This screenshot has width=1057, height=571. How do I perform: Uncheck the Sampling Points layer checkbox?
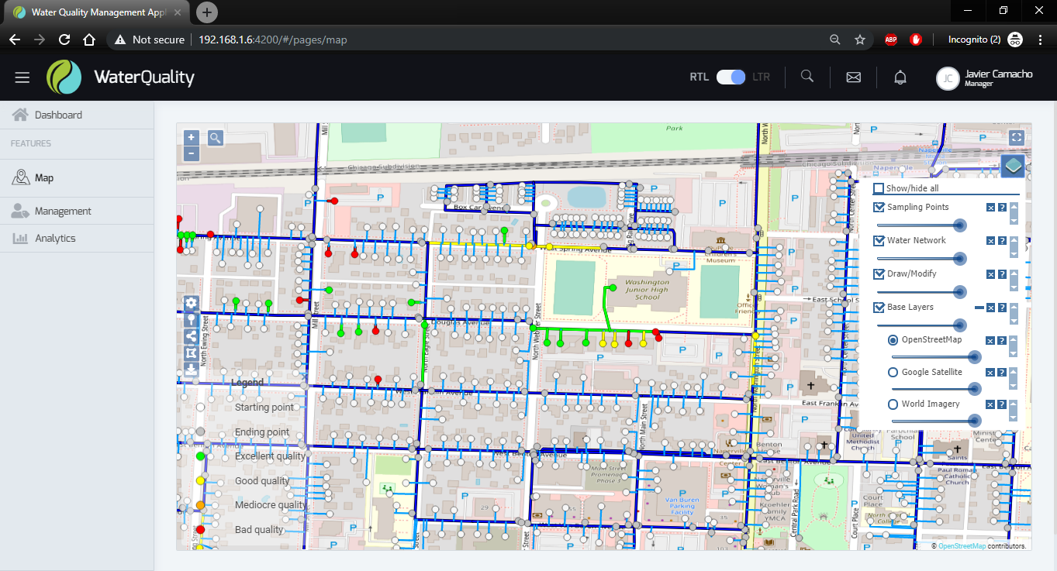pos(879,207)
